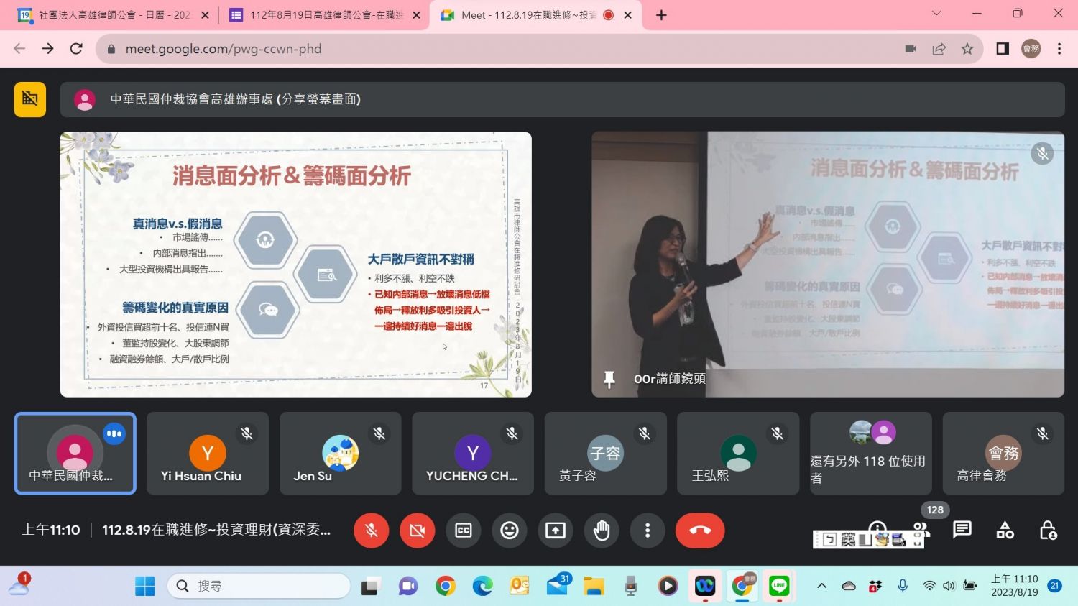Open notification center with 21 badge
1078x606 pixels.
tap(1055, 586)
